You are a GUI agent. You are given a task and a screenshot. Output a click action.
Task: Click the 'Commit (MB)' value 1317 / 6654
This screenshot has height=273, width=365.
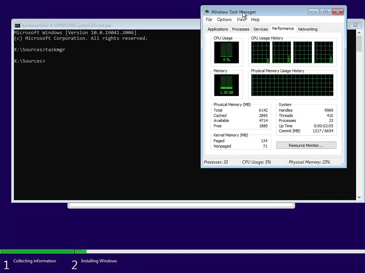[323, 131]
